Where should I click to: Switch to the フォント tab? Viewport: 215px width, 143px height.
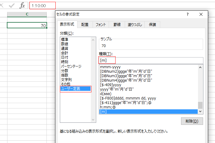click(101, 25)
